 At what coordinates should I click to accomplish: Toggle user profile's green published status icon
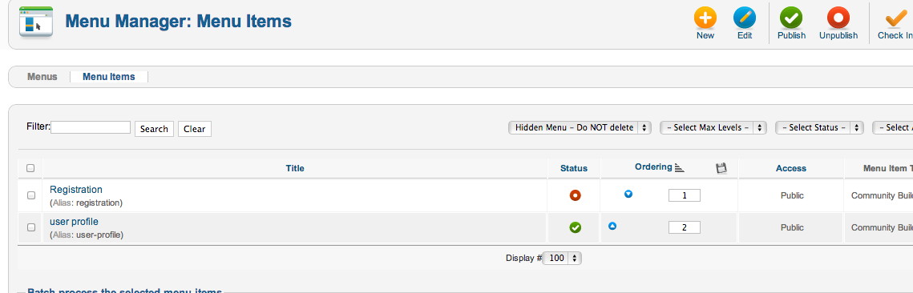coord(576,228)
